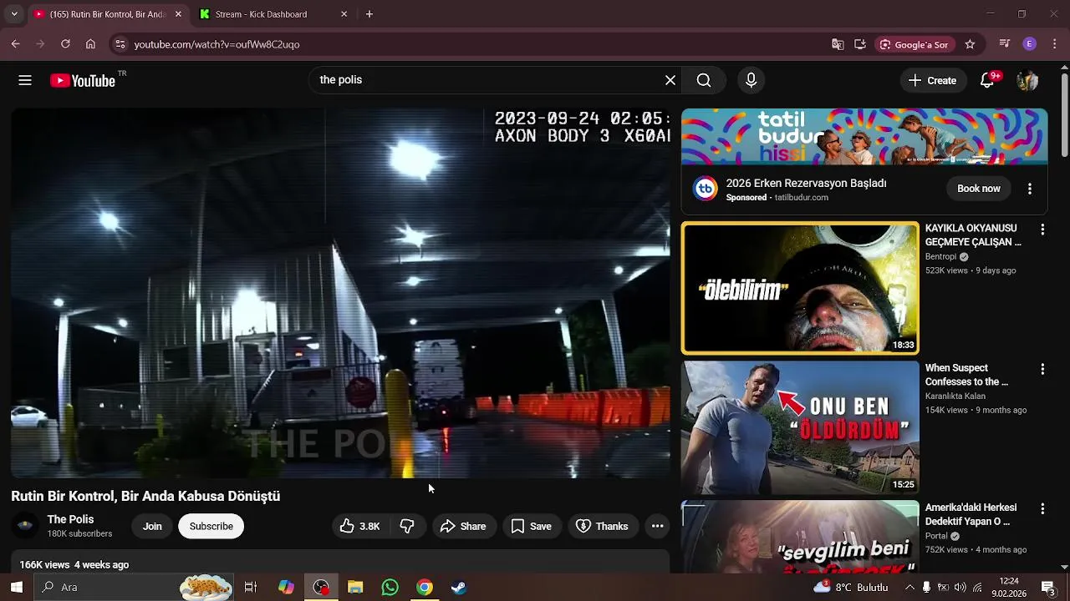Open menu for When Suspect Confesses video

tap(1042, 368)
